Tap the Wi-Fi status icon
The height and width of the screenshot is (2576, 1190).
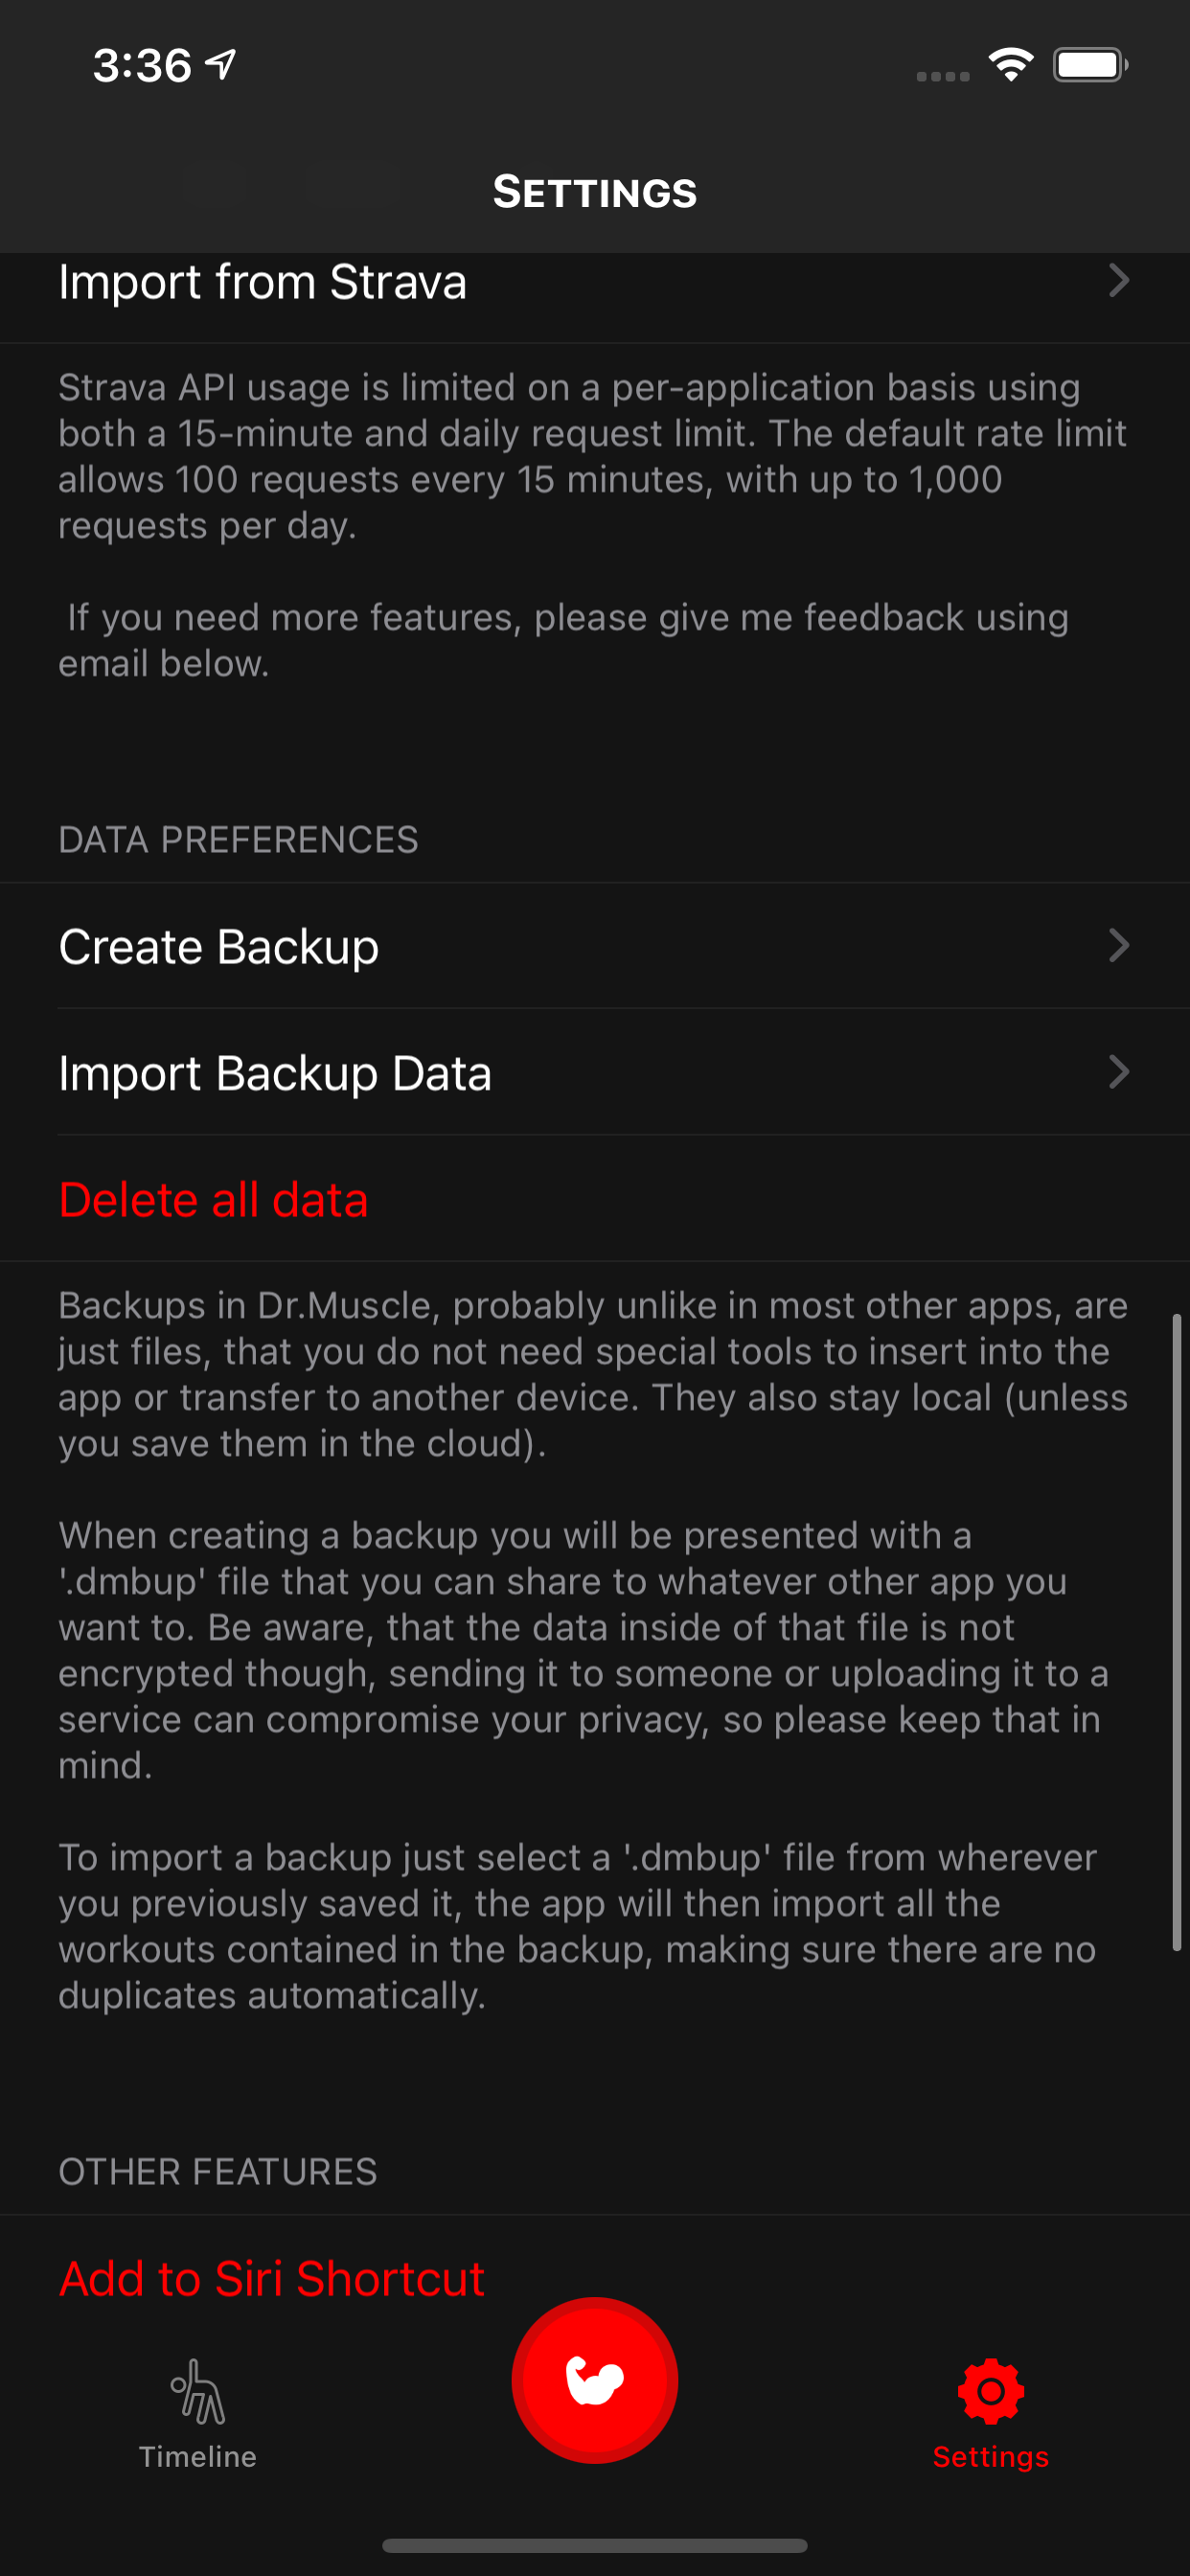pos(1011,65)
